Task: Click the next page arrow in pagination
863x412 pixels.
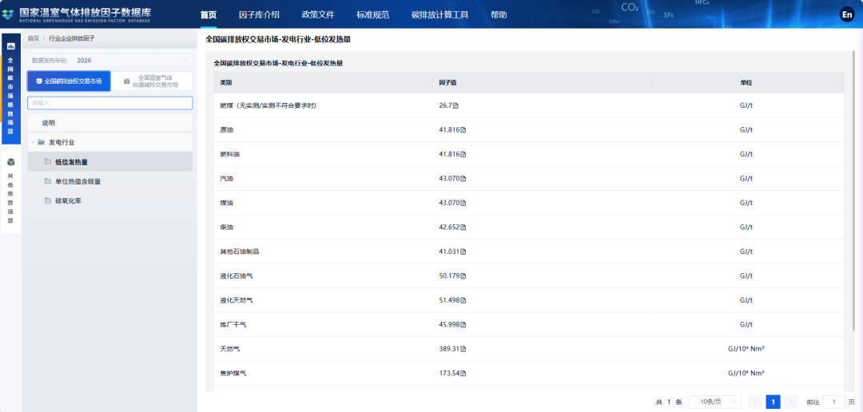Action: coord(791,402)
